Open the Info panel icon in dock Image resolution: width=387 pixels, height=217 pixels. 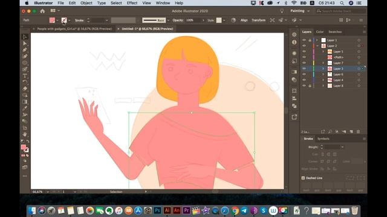tap(294, 42)
